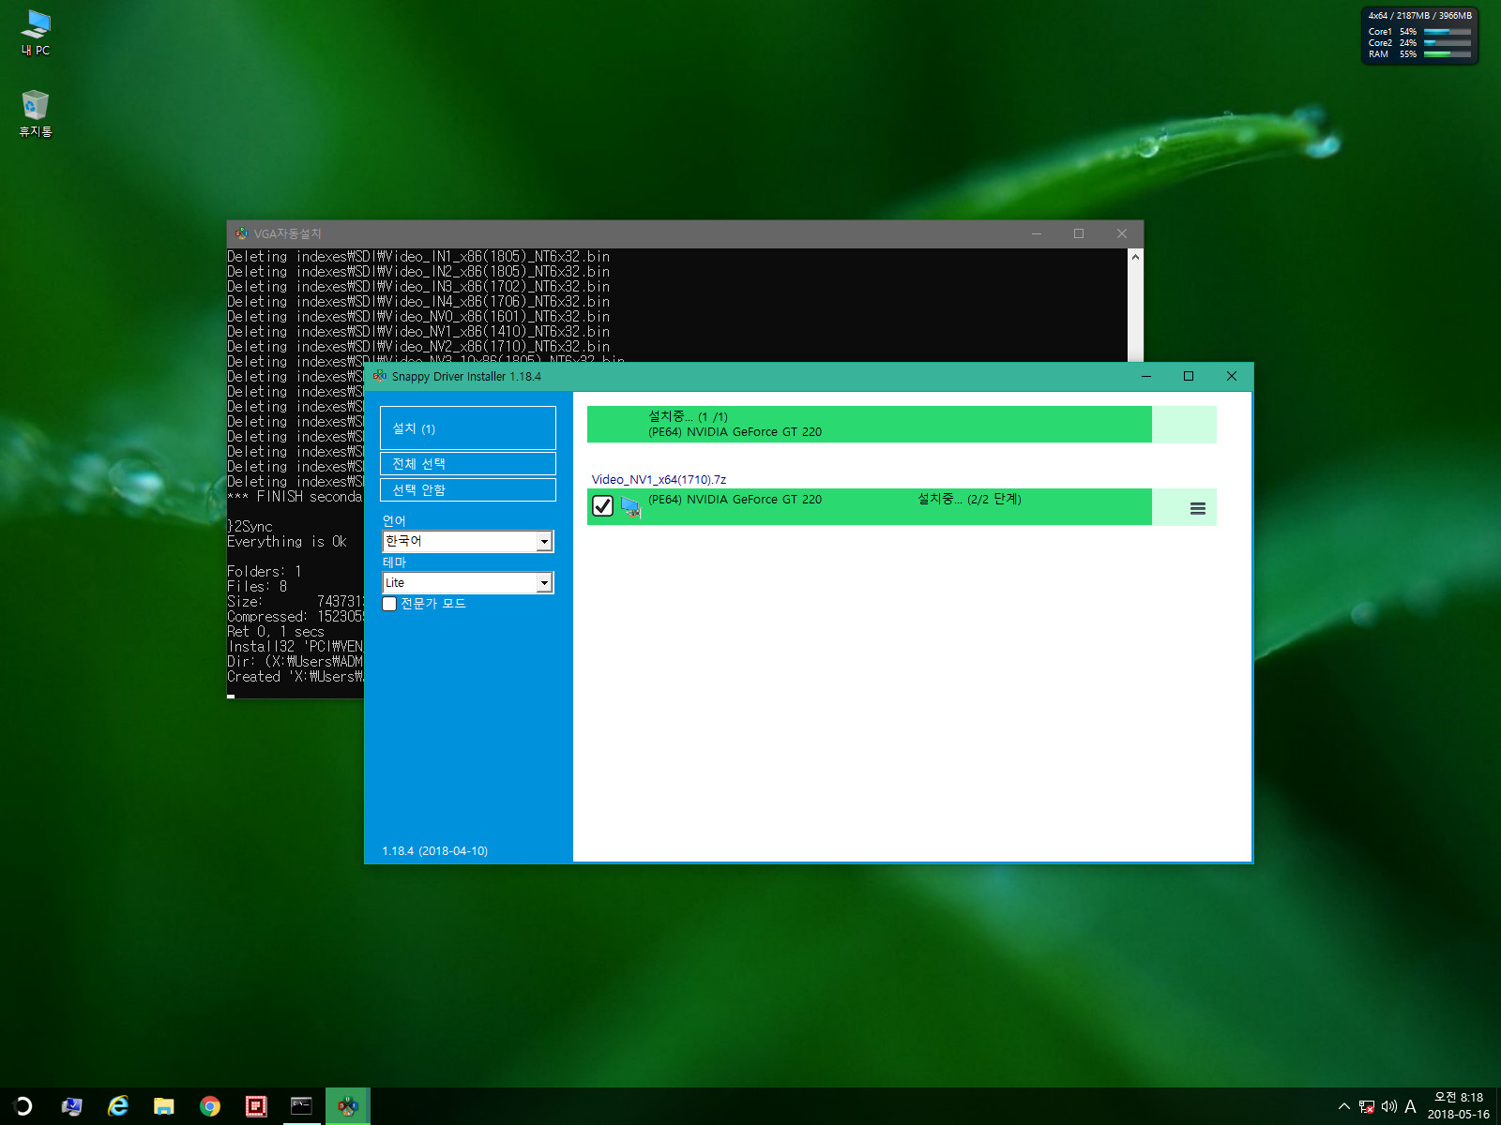
Task: Click the Video_NV1_x64(1710).7z driver pack label
Action: tap(659, 479)
